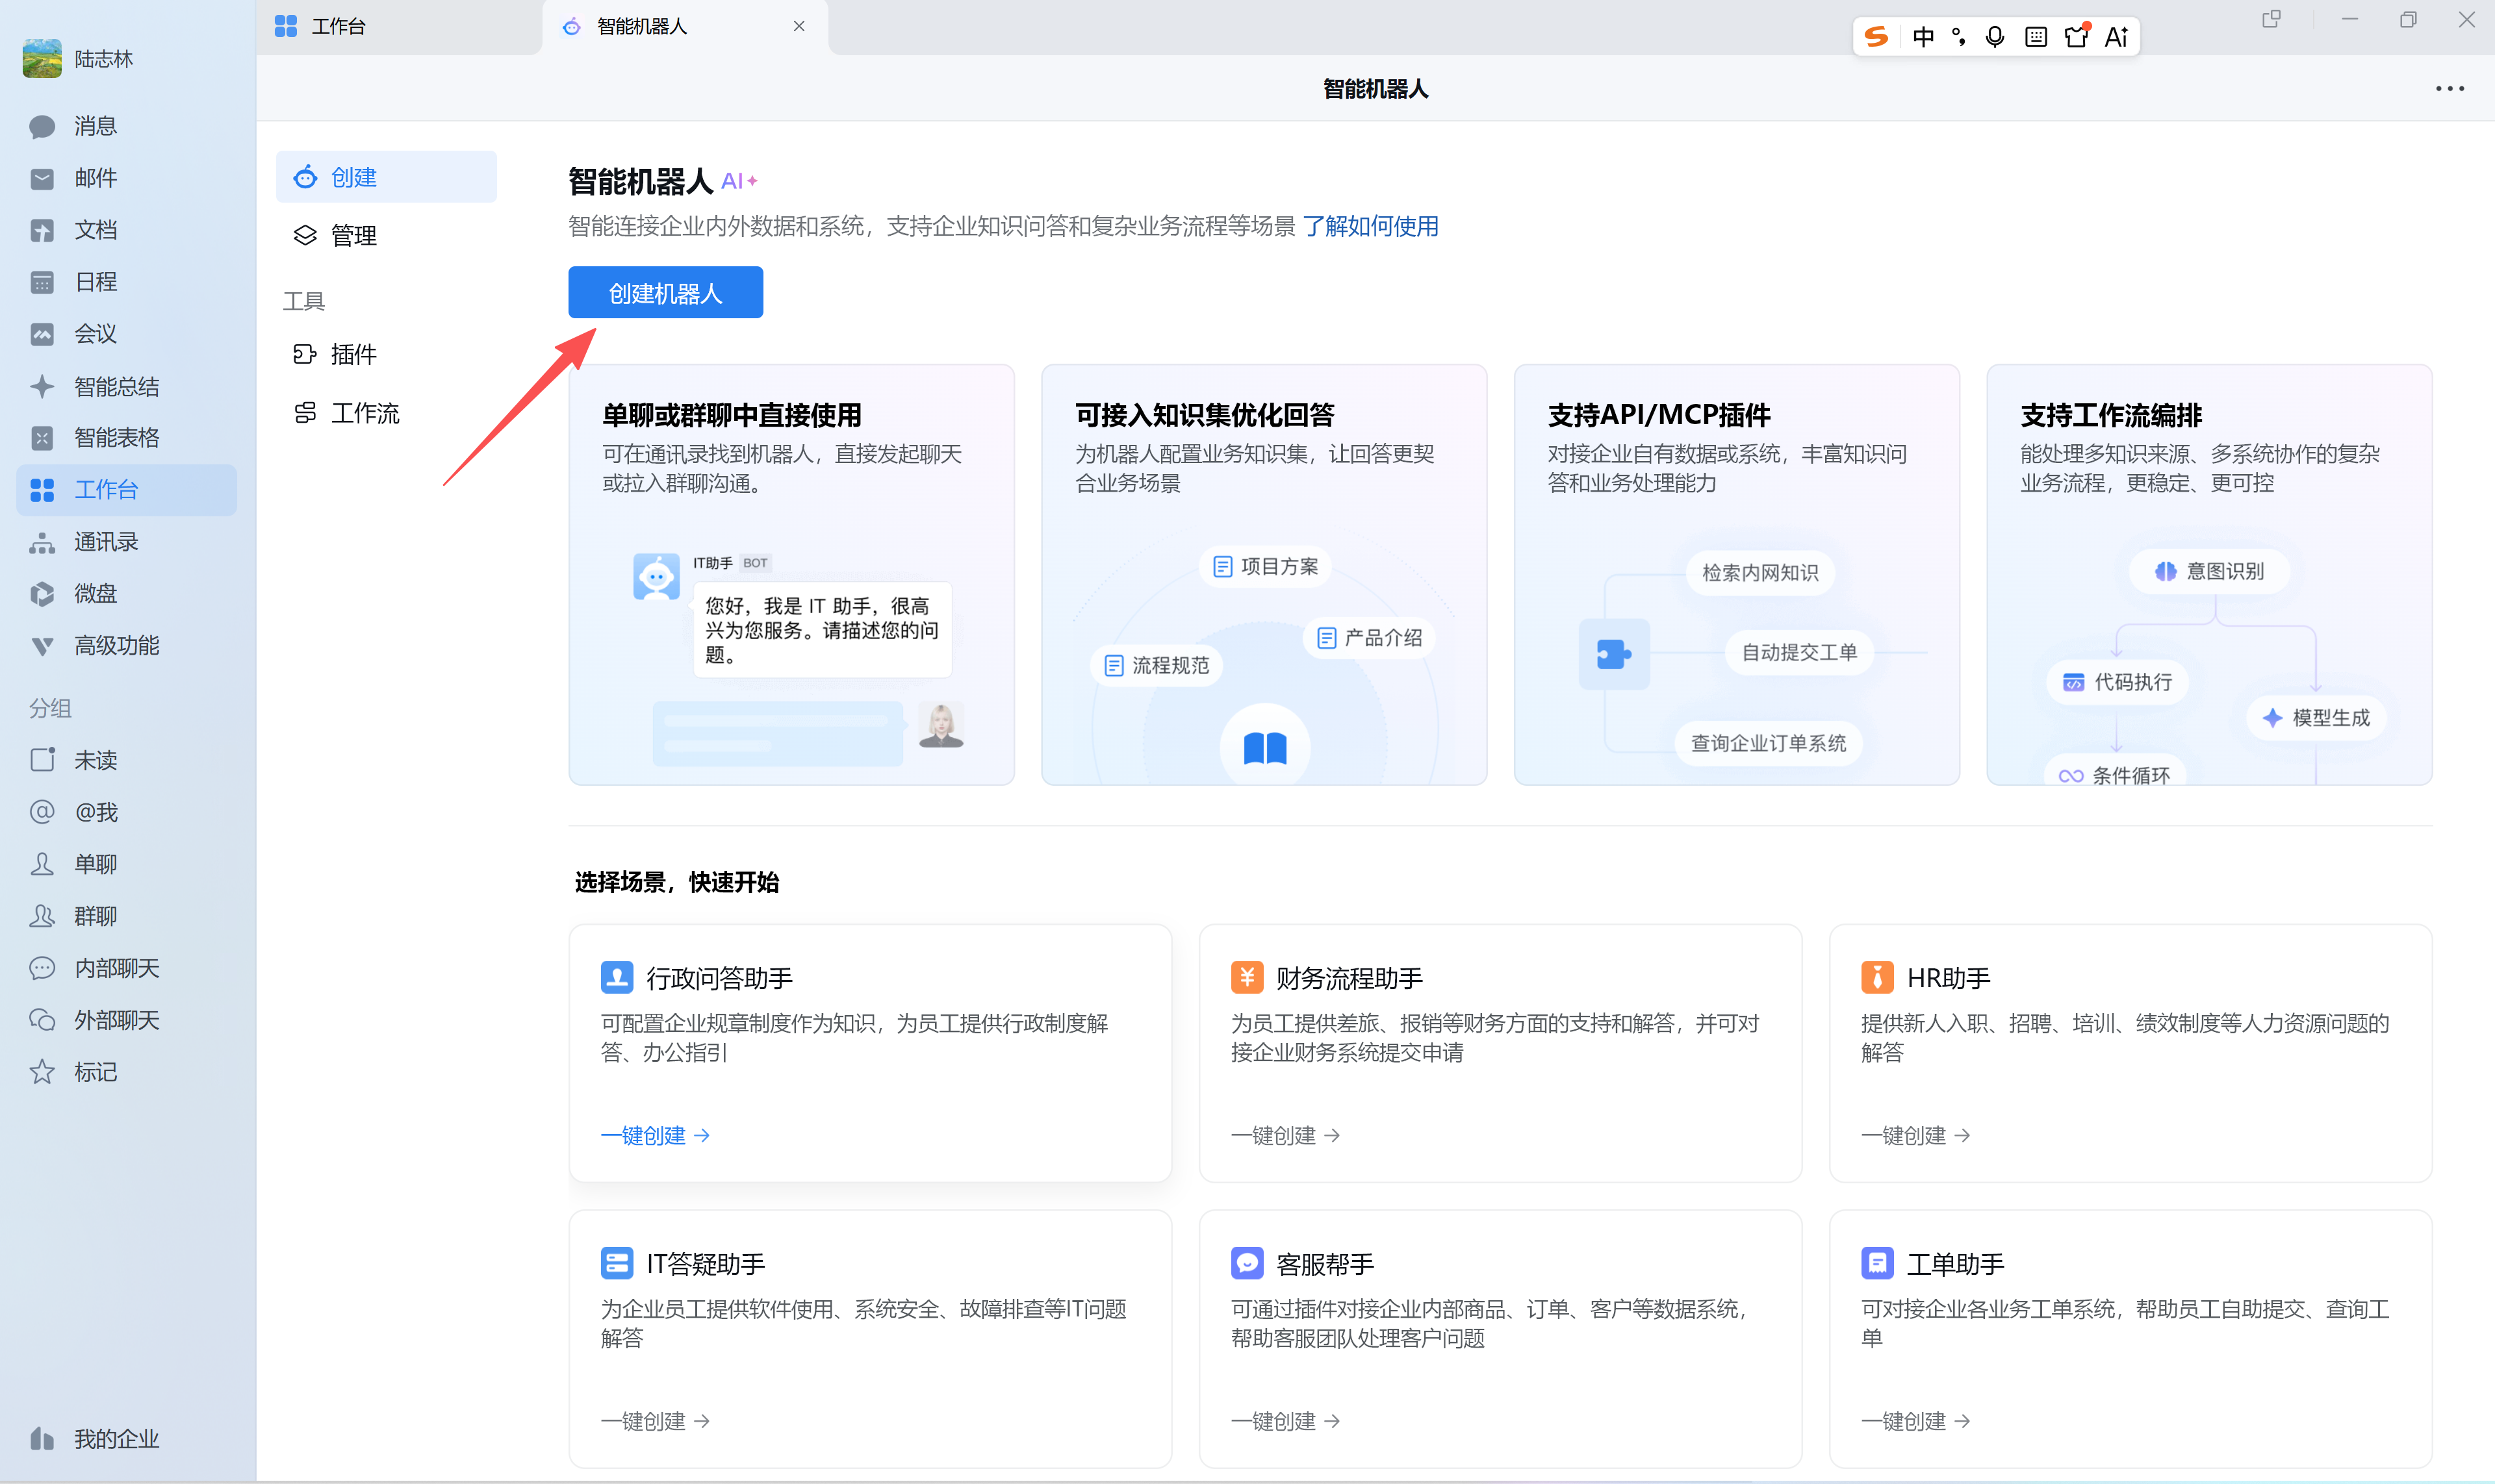Click 一键创建 under 客服帮手
This screenshot has width=2495, height=1484.
1286,1422
